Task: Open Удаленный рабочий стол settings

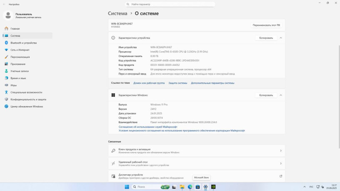Action: tap(196, 164)
